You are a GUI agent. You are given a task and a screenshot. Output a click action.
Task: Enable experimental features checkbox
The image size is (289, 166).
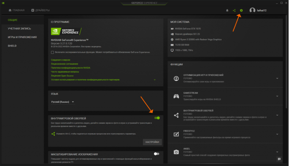(52, 53)
